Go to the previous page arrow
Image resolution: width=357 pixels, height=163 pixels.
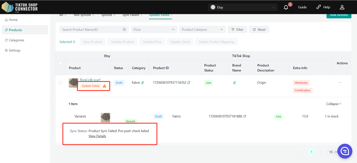(x=302, y=152)
